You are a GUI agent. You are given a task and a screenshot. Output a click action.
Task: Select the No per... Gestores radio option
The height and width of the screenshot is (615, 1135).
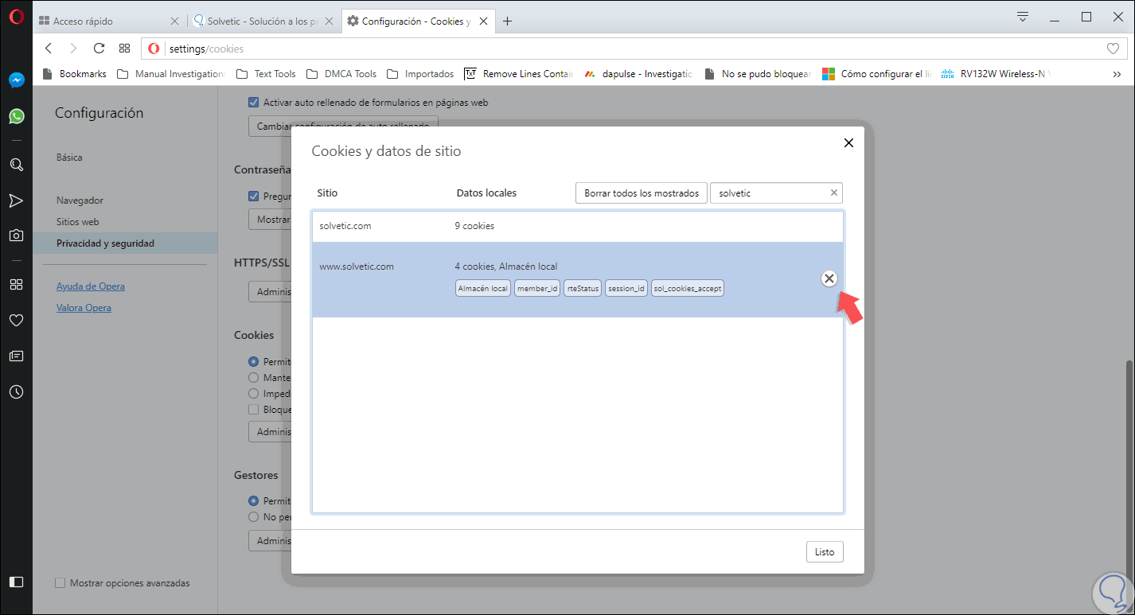click(x=254, y=517)
